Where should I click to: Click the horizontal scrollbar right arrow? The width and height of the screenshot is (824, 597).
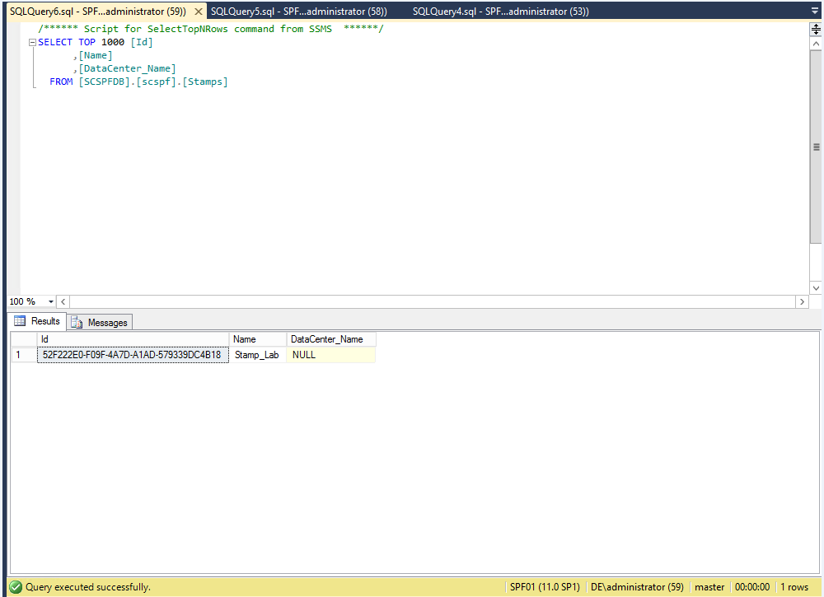tap(802, 302)
